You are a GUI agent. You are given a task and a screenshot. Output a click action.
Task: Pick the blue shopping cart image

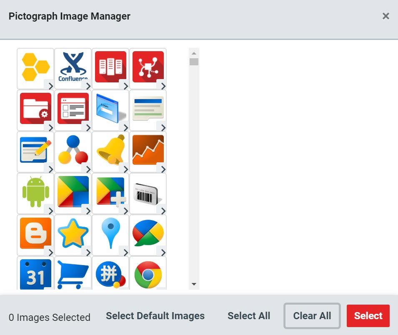point(73,274)
